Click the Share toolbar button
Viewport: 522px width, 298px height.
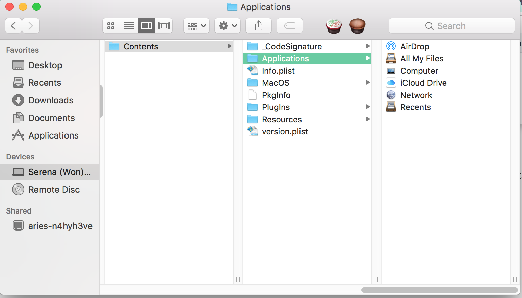[x=259, y=26]
